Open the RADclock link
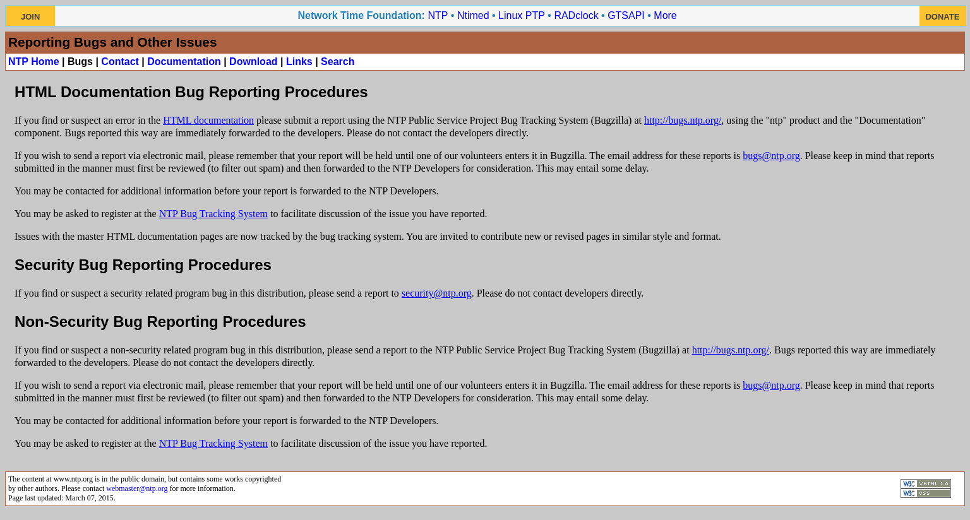The image size is (970, 520). click(576, 16)
